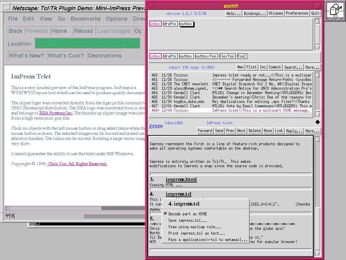Quit exmh with the Quit button
This screenshot has width=346, height=260.
point(315,13)
